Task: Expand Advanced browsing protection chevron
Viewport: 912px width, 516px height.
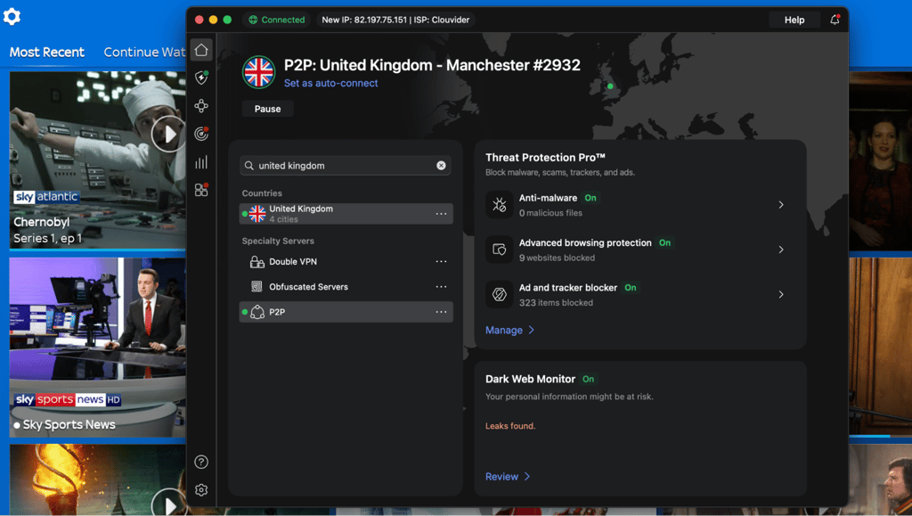Action: (x=781, y=250)
